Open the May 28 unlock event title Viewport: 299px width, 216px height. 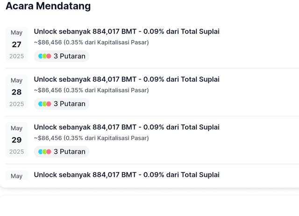coord(127,80)
